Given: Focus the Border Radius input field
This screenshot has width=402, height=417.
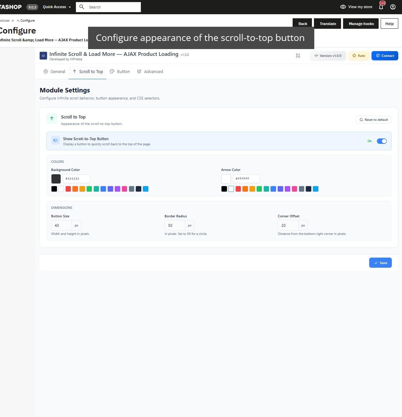Looking at the screenshot, I should pos(175,225).
